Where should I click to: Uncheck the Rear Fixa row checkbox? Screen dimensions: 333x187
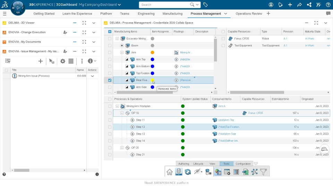[x=110, y=80]
